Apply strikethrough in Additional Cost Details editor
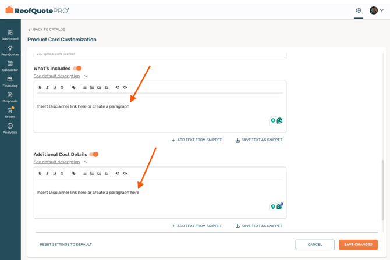The width and height of the screenshot is (390, 260). click(x=62, y=173)
